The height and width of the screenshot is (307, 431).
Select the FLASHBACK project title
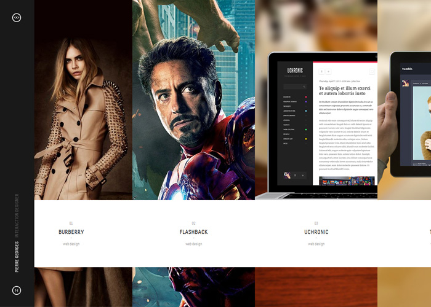point(193,232)
